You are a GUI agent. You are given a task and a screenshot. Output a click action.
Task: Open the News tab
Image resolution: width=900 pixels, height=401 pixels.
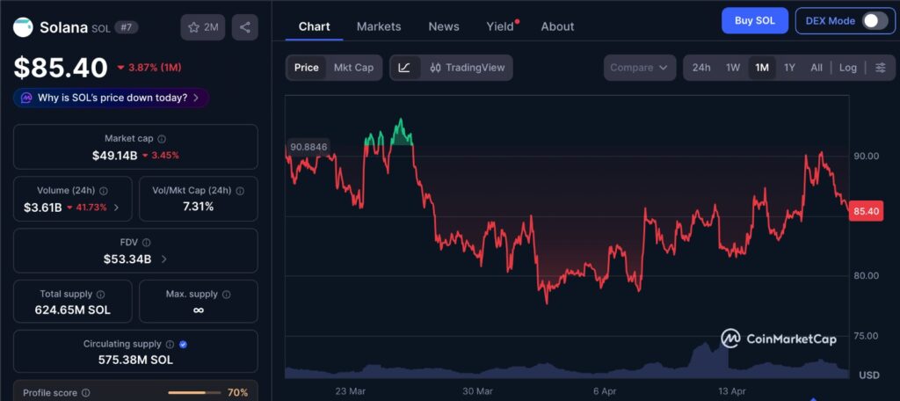444,26
